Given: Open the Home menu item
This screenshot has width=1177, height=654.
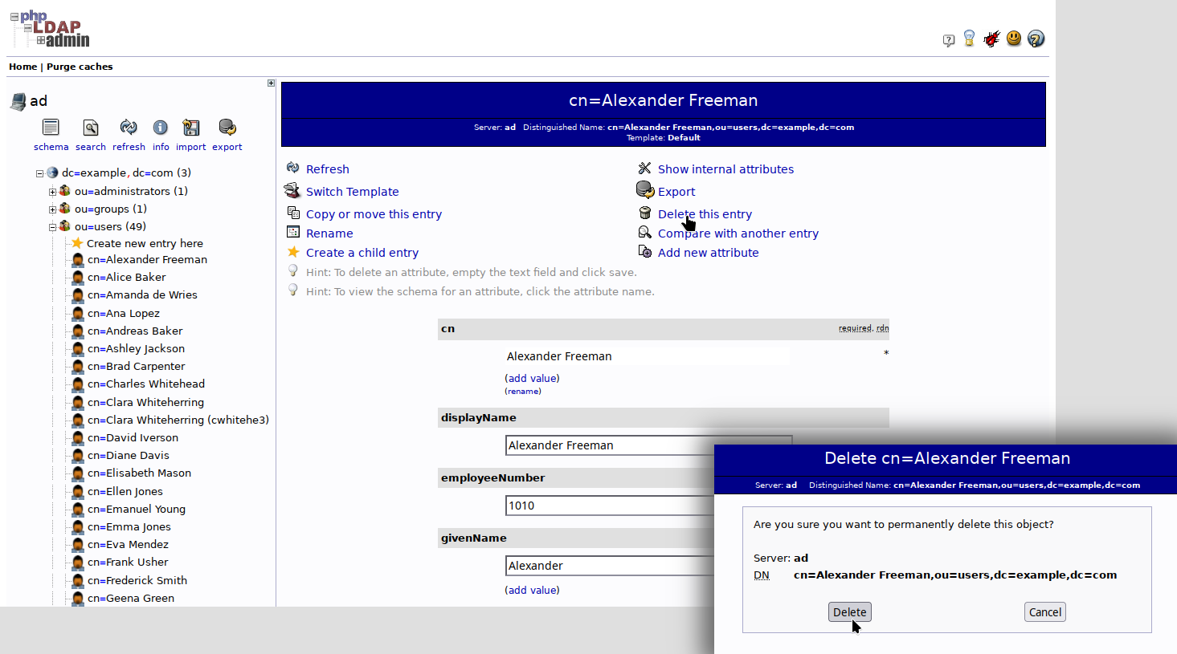Looking at the screenshot, I should 22,67.
